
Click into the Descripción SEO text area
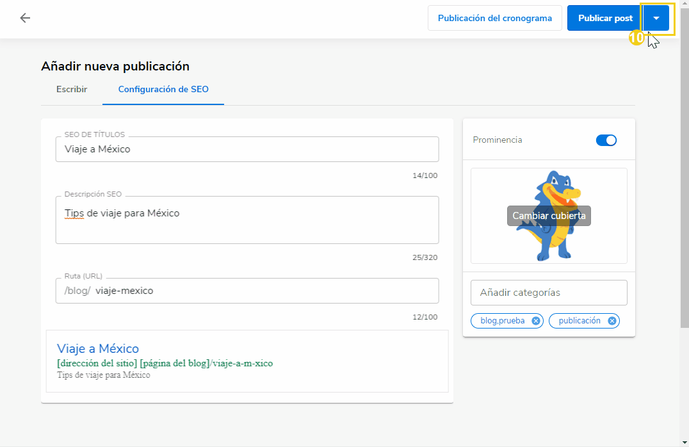point(247,220)
